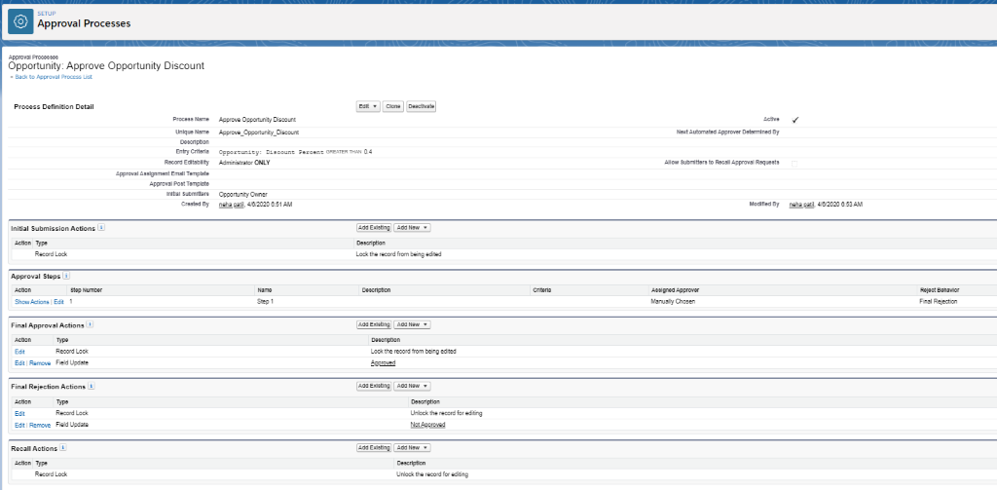Expand Add New dropdown under Initial Submission Actions
Screen dimensions: 997x490
click(412, 228)
